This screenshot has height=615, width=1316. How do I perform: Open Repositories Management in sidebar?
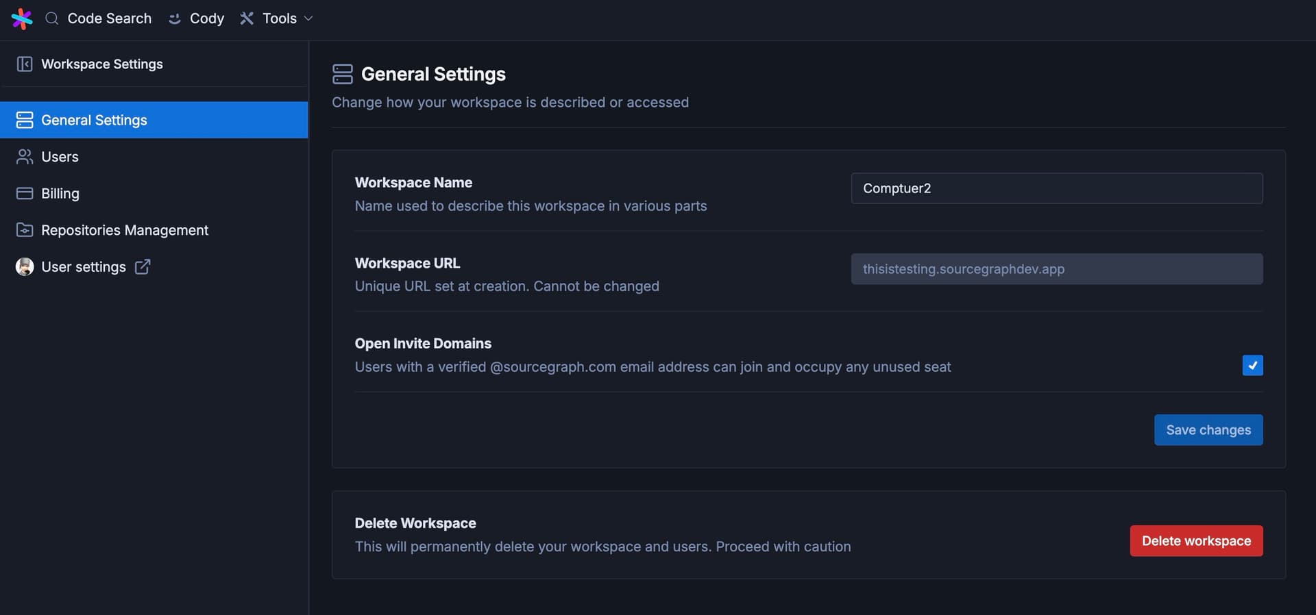154,230
